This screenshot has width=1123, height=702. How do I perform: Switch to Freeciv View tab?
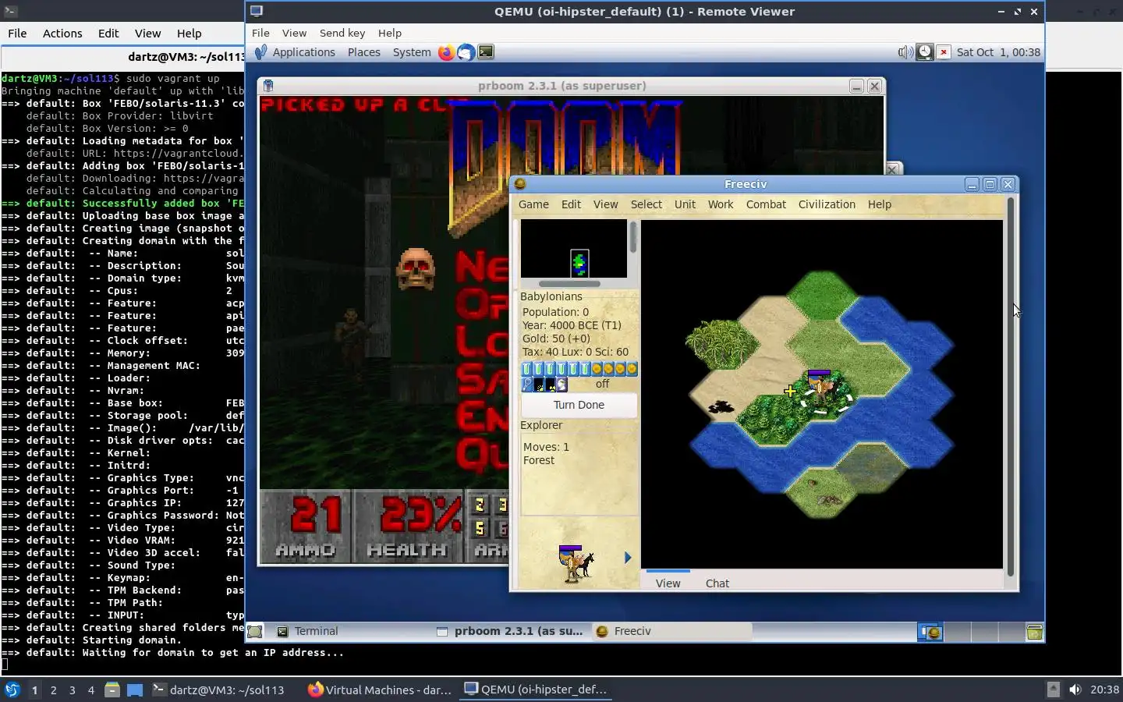point(668,583)
